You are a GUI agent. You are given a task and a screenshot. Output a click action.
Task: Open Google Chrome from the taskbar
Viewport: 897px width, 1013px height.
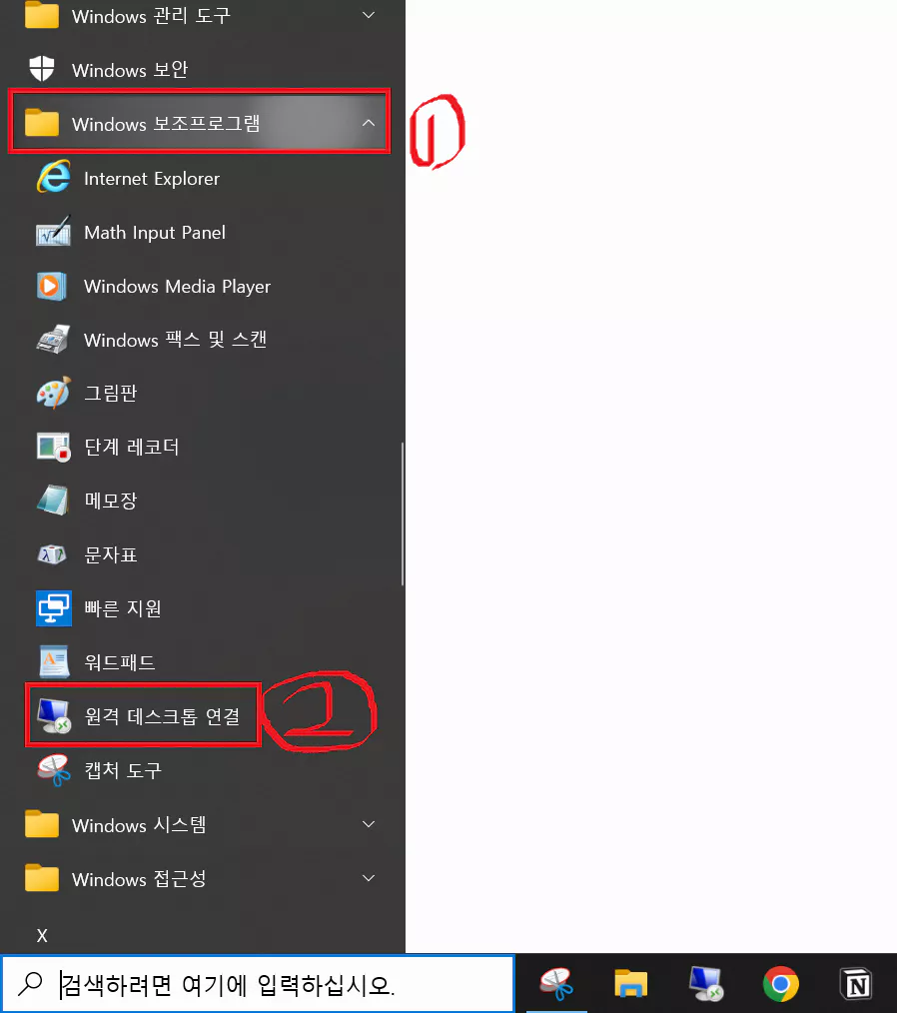(x=780, y=983)
